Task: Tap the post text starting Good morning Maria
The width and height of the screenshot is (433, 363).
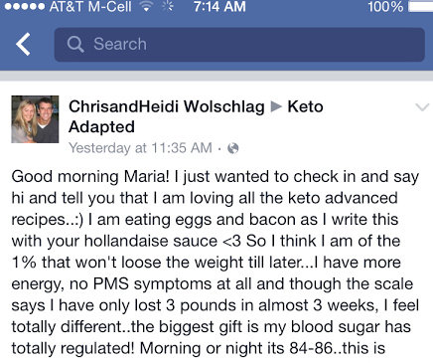Action: click(x=216, y=263)
